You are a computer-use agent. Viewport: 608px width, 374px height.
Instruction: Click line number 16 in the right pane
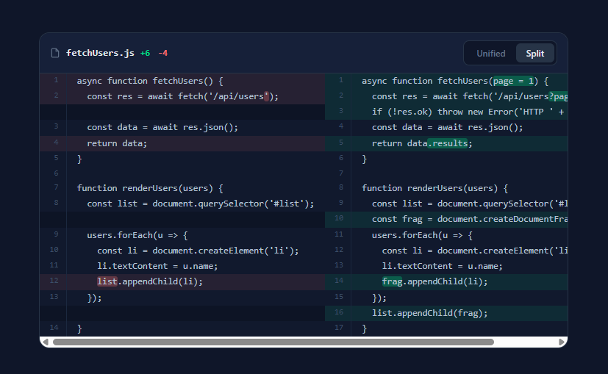(339, 312)
